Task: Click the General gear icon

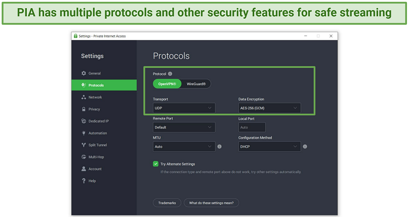Action: tap(84, 73)
